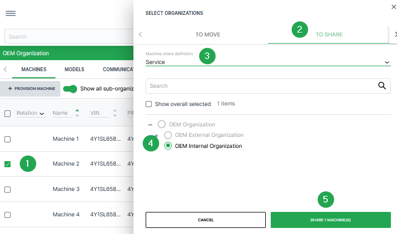
Task: Collapse the OEM Organization tree node
Action: tap(150, 125)
